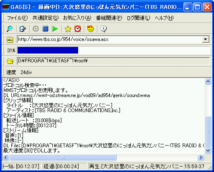Screen dimensions: 214x172
Task: Open the ファイル(F) menu
Action: 18,18
